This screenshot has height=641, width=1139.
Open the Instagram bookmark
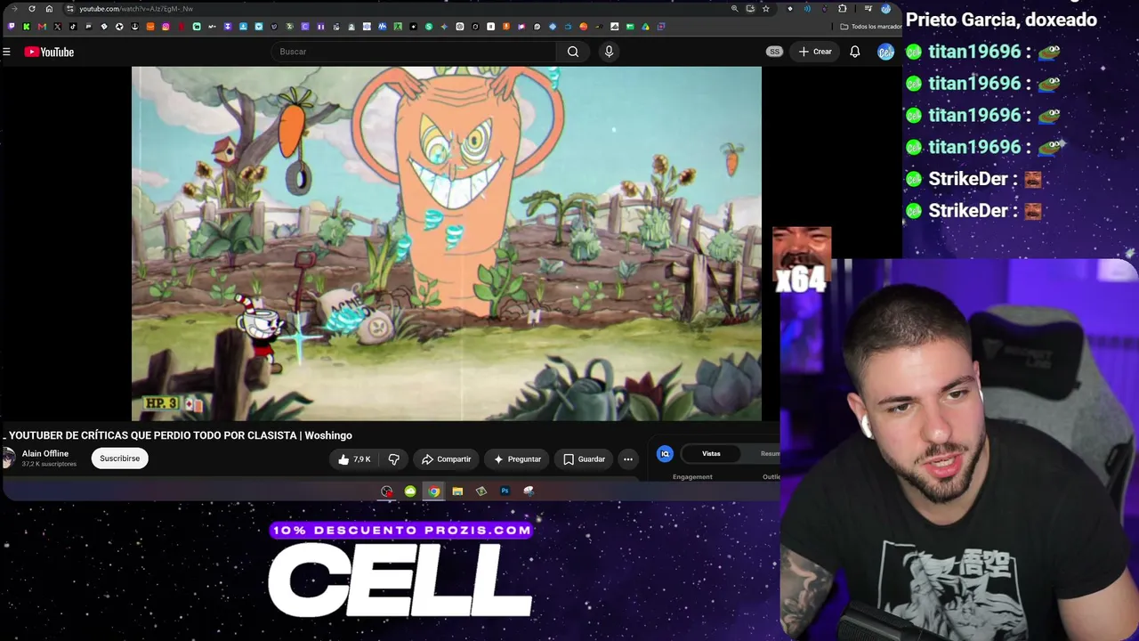click(166, 27)
